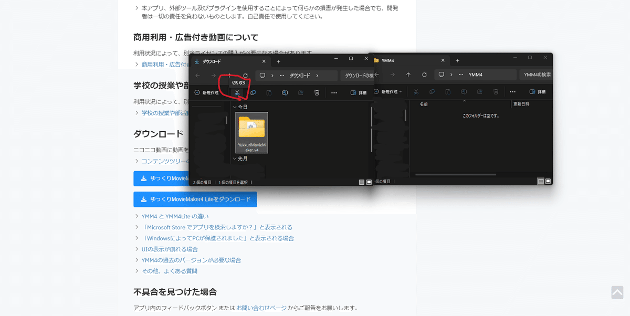Click the PC monitor icon in Downloads address bar
Screen dimensions: 630x316
pos(262,76)
